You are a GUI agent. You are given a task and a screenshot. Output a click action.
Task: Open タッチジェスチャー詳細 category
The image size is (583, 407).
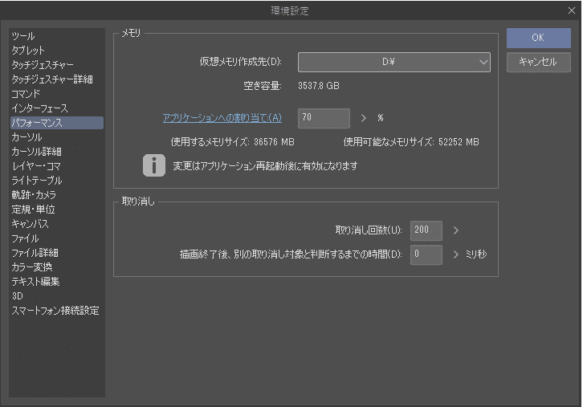tap(57, 79)
